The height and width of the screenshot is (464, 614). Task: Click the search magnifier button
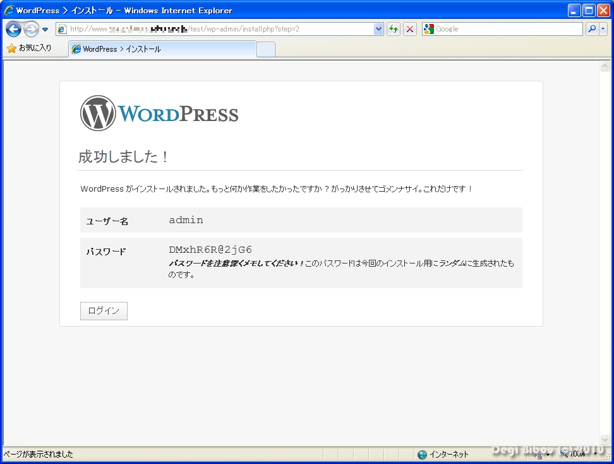point(592,29)
